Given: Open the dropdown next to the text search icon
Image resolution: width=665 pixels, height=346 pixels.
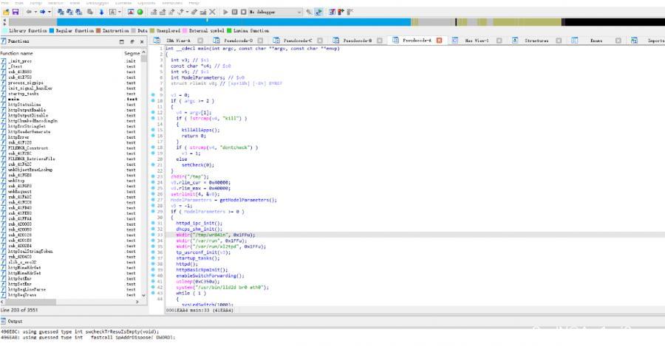Looking at the screenshot, I should click(119, 13).
